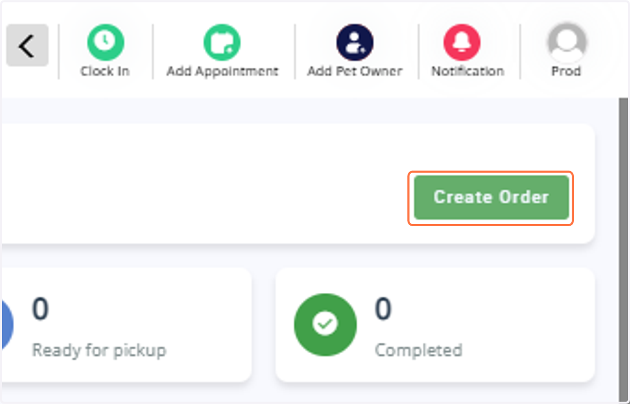Click the vertical page scrollbar
The image size is (630, 404).
tap(622, 249)
